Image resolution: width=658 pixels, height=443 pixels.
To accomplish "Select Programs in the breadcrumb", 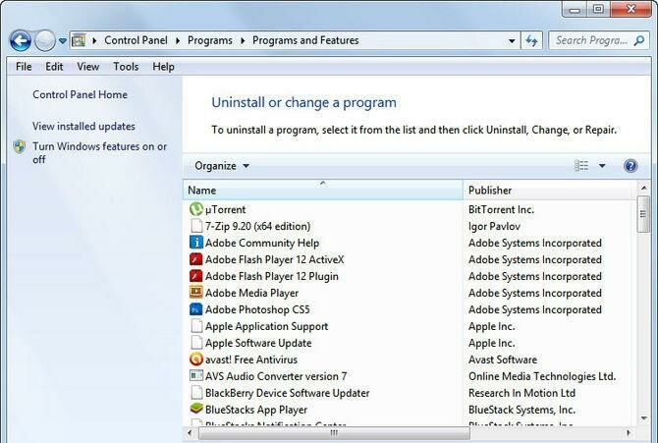I will [x=210, y=40].
